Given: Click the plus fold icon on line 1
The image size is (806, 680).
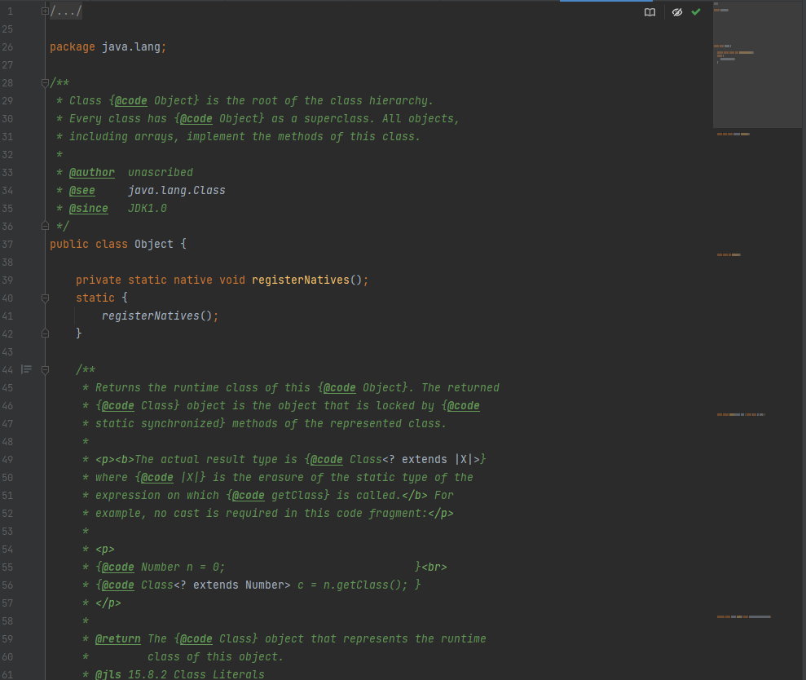Looking at the screenshot, I should click(45, 11).
